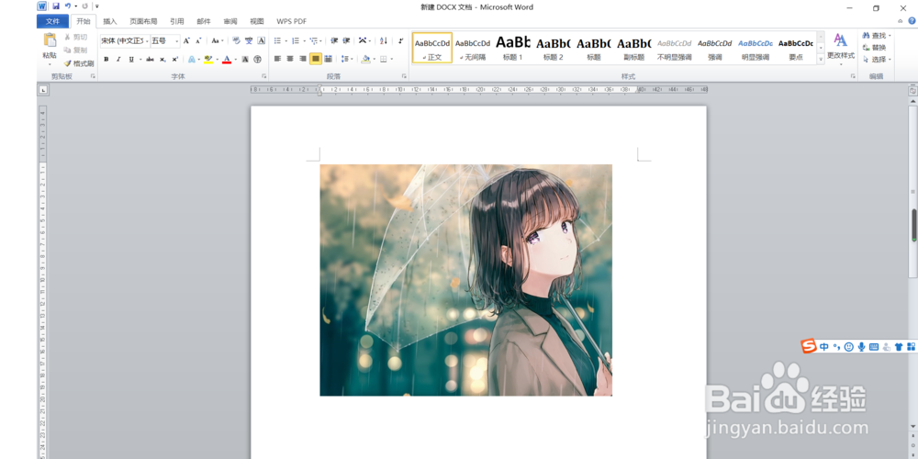Expand the numbering list dropdown
This screenshot has width=918, height=459.
coord(304,41)
